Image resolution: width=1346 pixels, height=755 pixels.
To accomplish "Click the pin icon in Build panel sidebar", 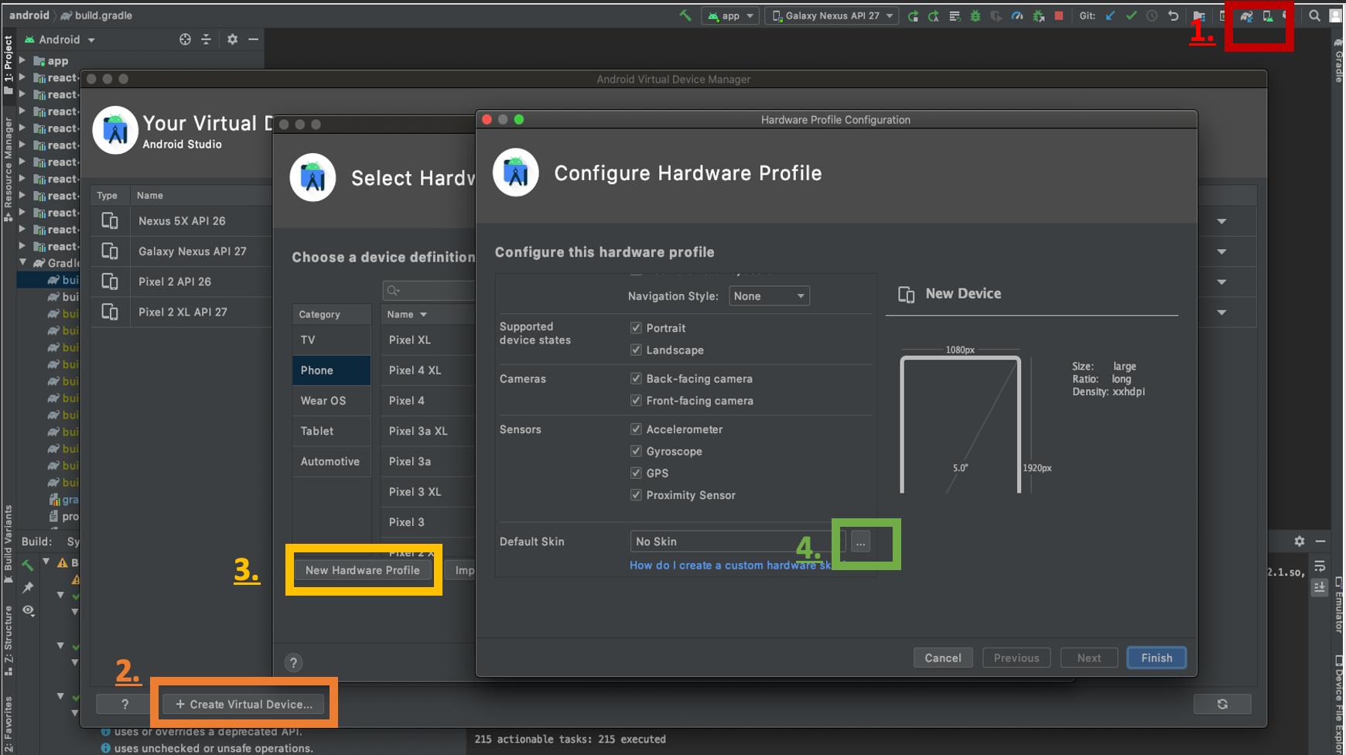I will coord(29,587).
